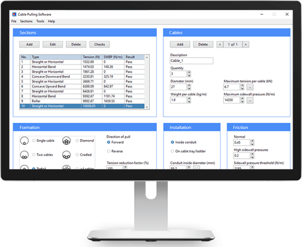This screenshot has width=302, height=247.
Task: Increase cable Quantity with up spinner
Action: [x=190, y=73]
